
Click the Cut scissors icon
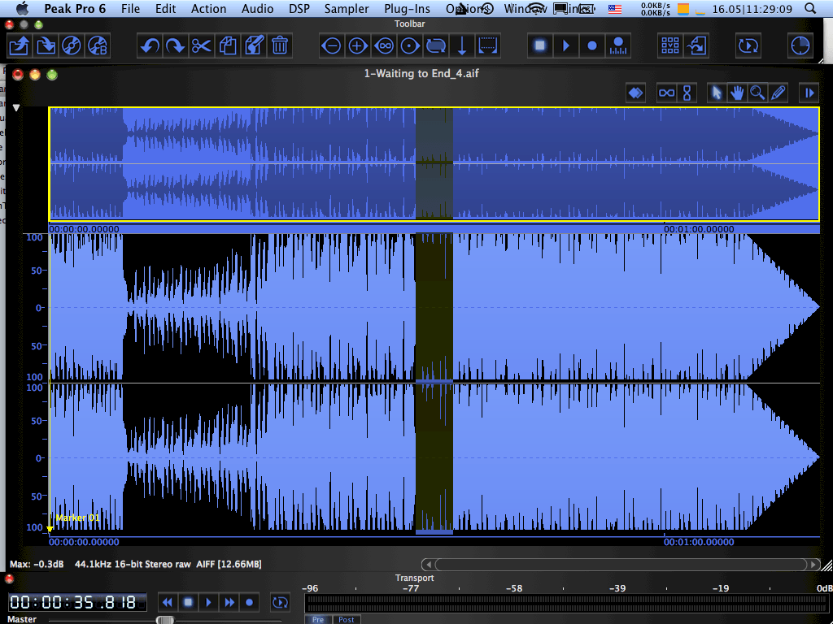[x=202, y=46]
